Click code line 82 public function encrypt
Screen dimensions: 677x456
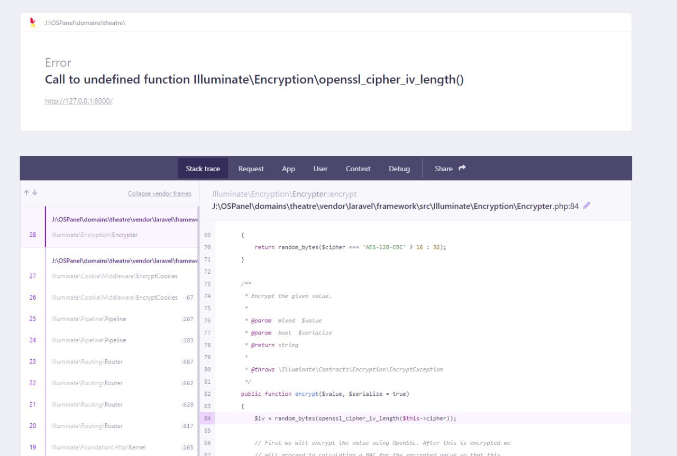tap(325, 394)
